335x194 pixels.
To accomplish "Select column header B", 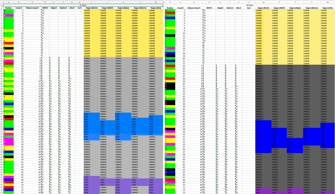I will tap(19, 2).
